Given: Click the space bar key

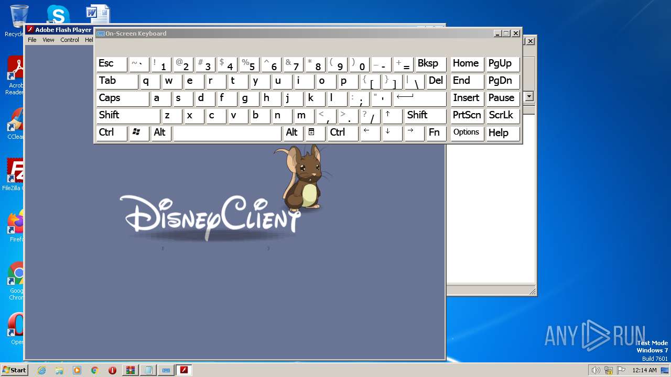Looking at the screenshot, I should pyautogui.click(x=227, y=133).
